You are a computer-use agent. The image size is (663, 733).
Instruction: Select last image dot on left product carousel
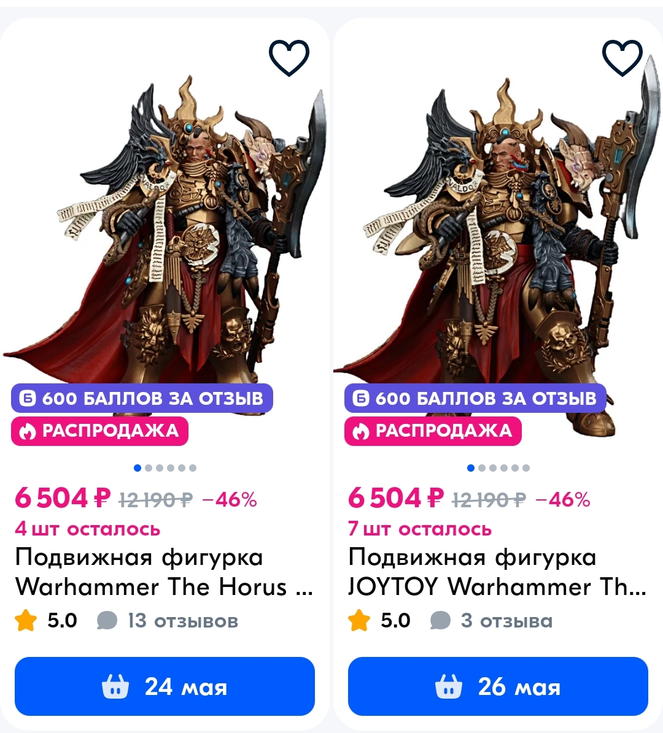[193, 468]
